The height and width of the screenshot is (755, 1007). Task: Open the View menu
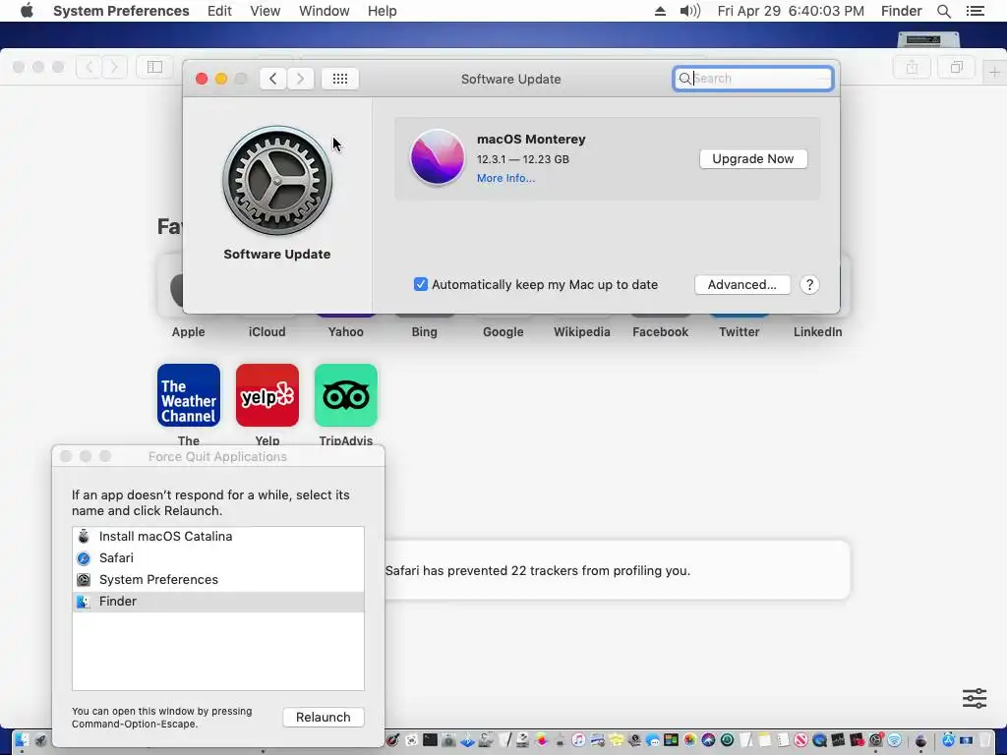pyautogui.click(x=266, y=11)
